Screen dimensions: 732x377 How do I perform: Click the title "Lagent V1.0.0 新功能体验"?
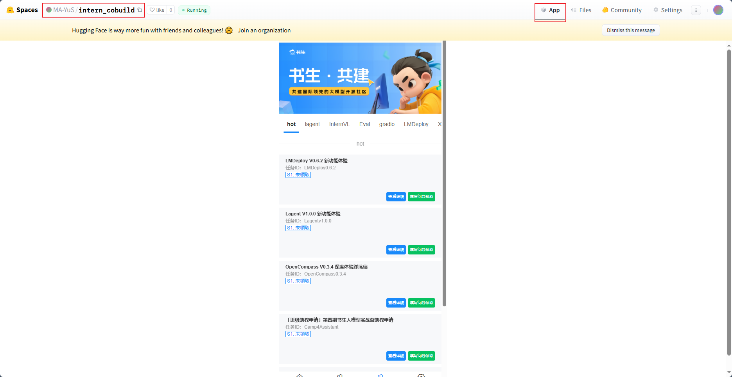(x=313, y=214)
